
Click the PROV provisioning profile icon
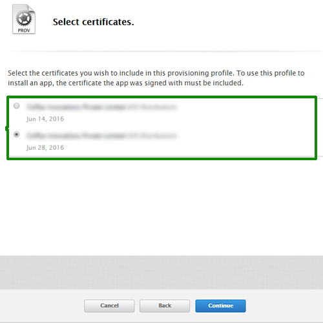click(24, 19)
